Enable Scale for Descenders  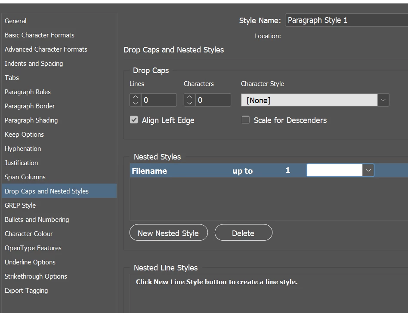click(246, 120)
